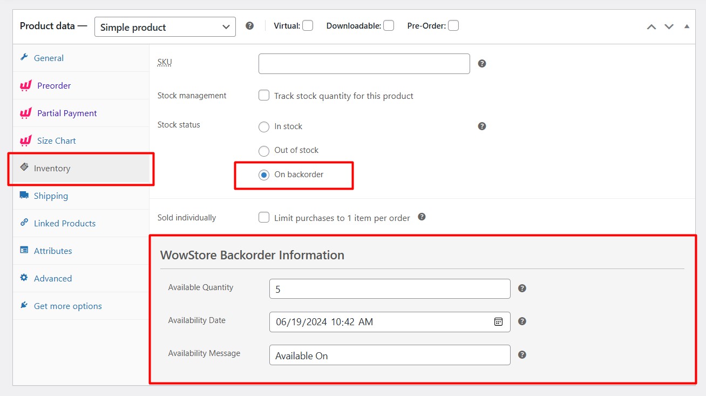Image resolution: width=706 pixels, height=396 pixels.
Task: Click the downward chevron to move panel down
Action: point(669,25)
